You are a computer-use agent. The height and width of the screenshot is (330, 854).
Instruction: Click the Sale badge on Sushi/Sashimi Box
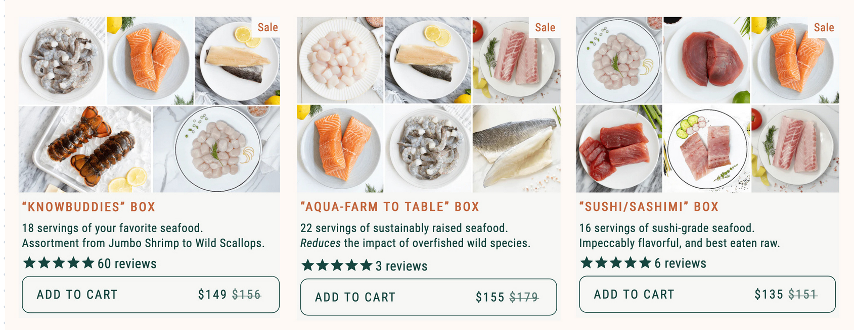[824, 27]
